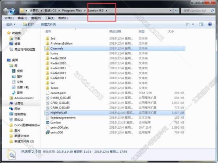Image resolution: width=218 pixels, height=163 pixels.
Task: Open 迅雷下载 in the sidebar
Action: [23, 87]
